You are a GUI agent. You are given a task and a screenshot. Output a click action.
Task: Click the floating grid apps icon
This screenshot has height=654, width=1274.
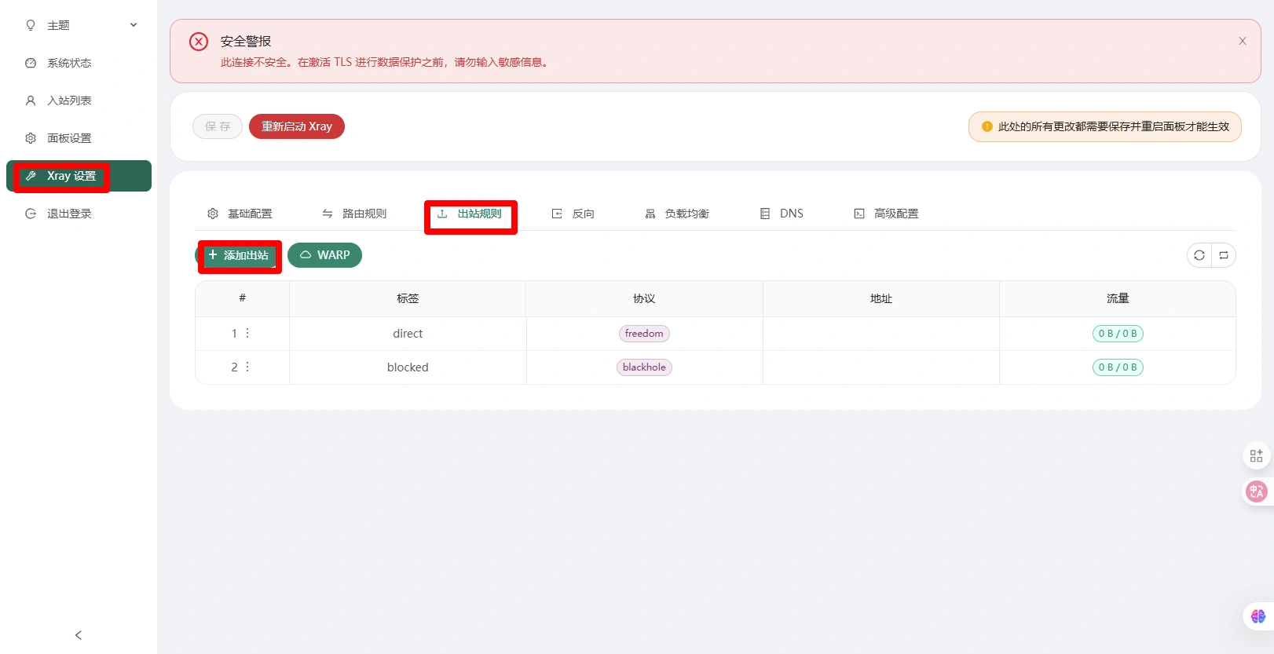pyautogui.click(x=1256, y=455)
